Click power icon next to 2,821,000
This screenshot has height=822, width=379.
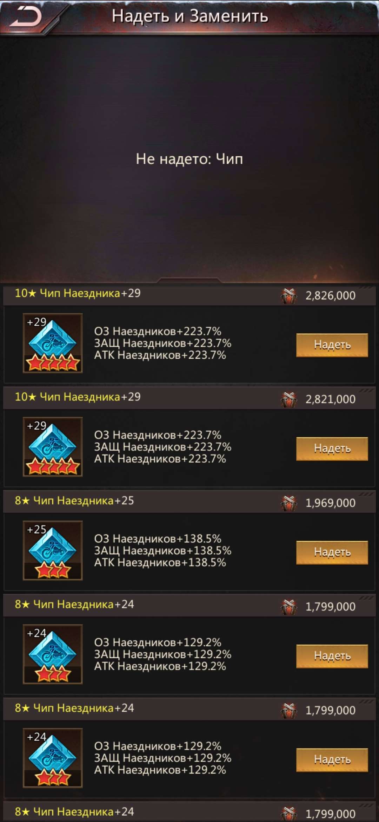[289, 399]
